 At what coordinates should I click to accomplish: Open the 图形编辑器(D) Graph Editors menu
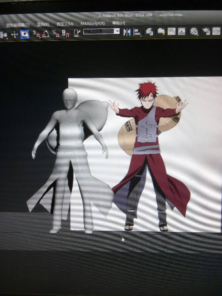(x=18, y=25)
